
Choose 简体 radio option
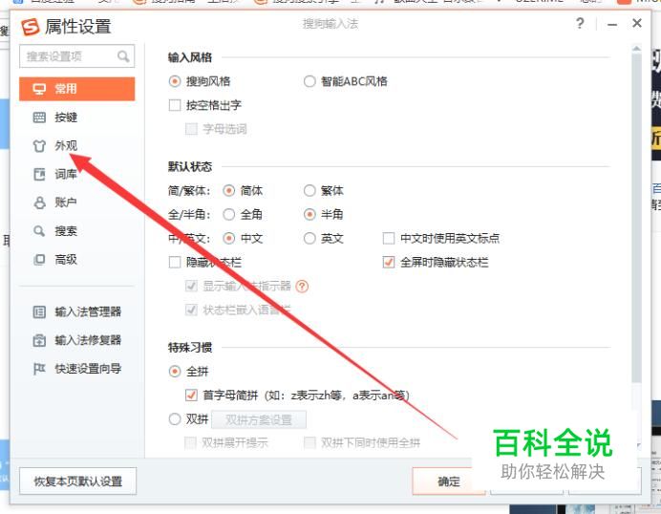[x=228, y=190]
